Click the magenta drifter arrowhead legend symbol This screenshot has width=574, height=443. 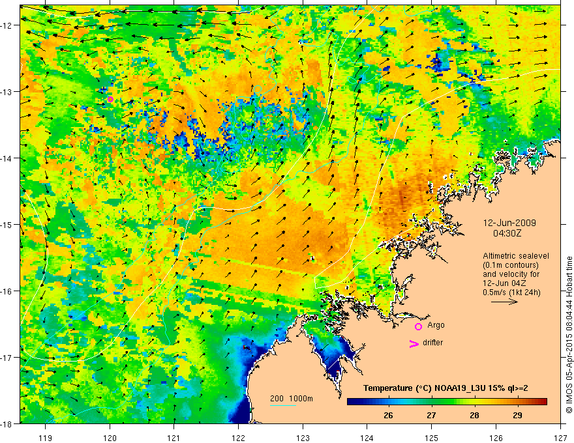(x=414, y=343)
